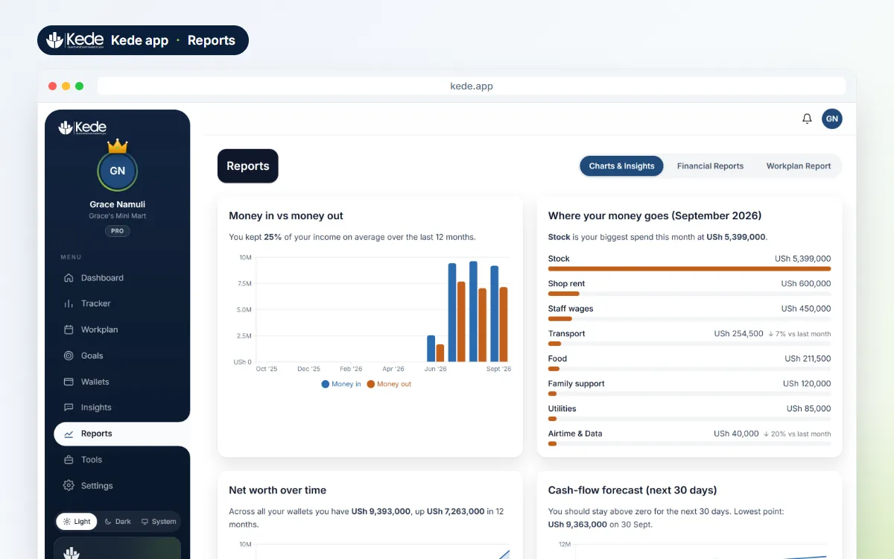Click the Kede logo in the sidebar

[x=83, y=127]
